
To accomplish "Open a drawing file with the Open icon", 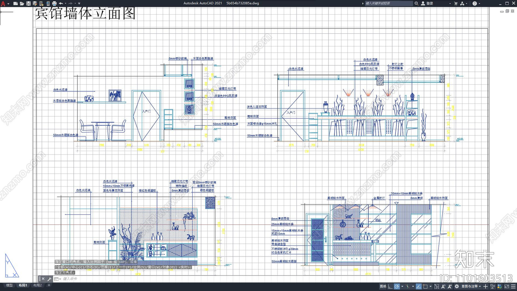I will [22, 3].
